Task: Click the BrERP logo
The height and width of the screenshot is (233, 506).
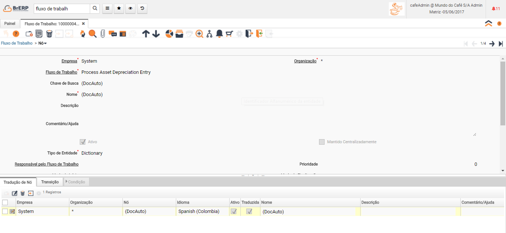Action: (x=16, y=9)
